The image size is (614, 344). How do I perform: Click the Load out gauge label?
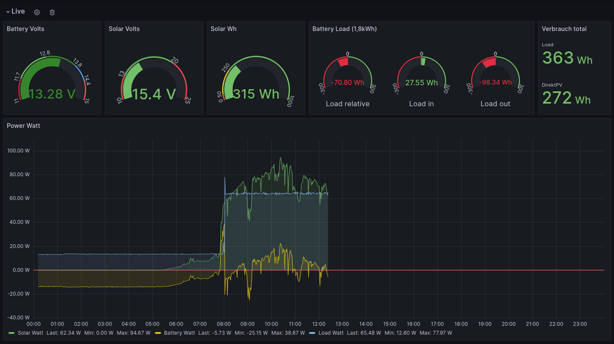(x=496, y=104)
